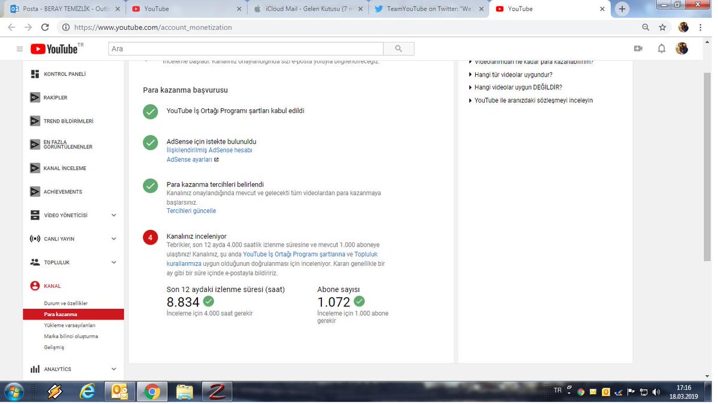Select Marka bilinci oluşturma menu item

click(71, 336)
